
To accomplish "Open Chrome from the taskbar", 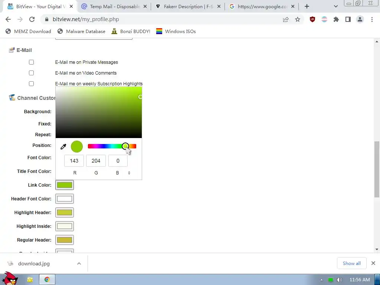I will (x=47, y=279).
